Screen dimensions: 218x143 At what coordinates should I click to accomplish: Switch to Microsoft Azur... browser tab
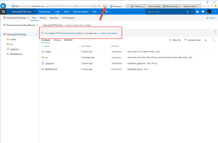(x=171, y=6)
